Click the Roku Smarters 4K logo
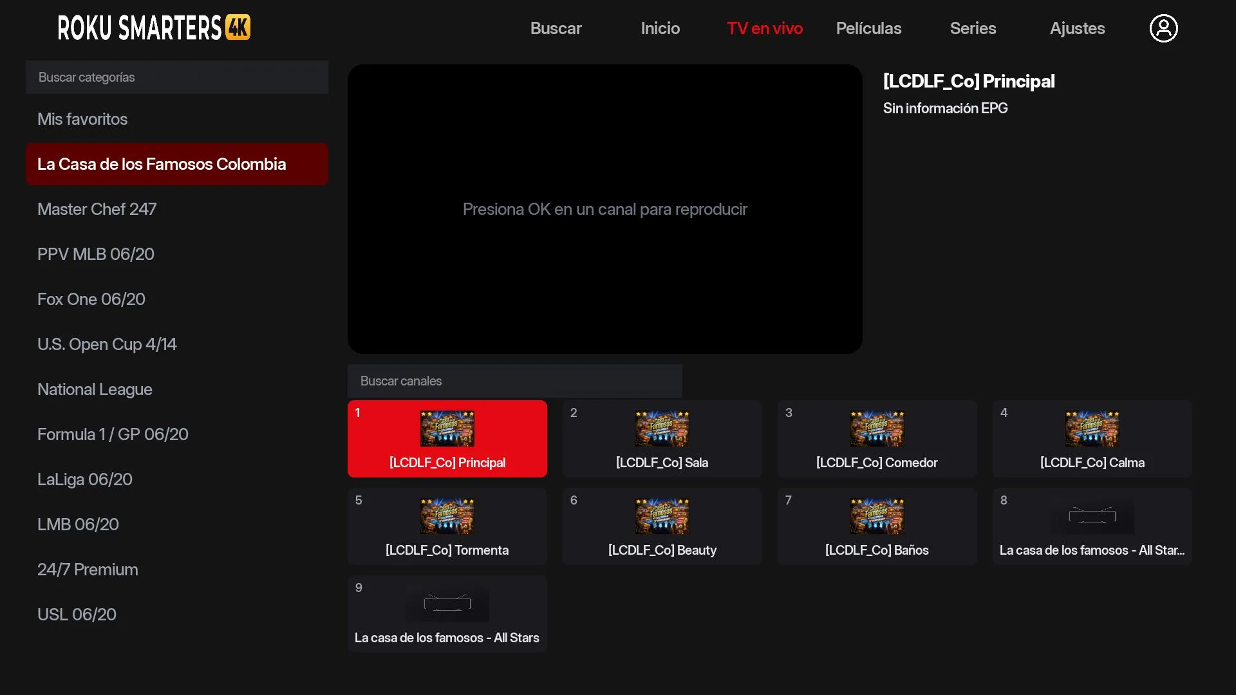1236x695 pixels. [154, 28]
